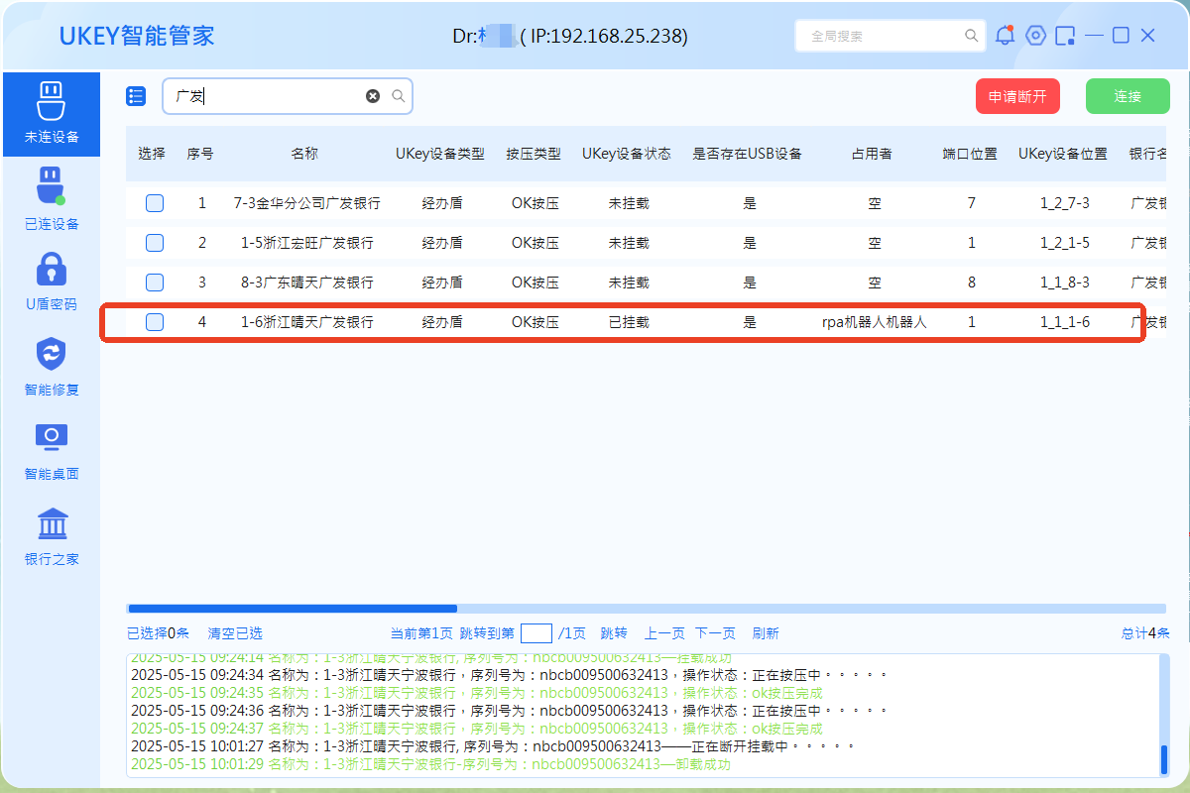Select checkbox for 7-3金华分公司广发银行
Image resolution: width=1190 pixels, height=793 pixels.
point(155,203)
